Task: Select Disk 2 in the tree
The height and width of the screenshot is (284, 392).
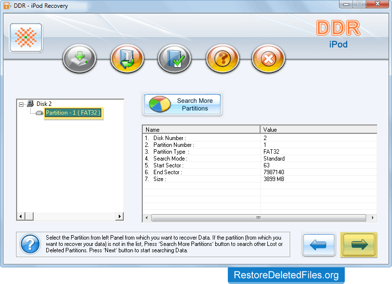Action: (44, 103)
